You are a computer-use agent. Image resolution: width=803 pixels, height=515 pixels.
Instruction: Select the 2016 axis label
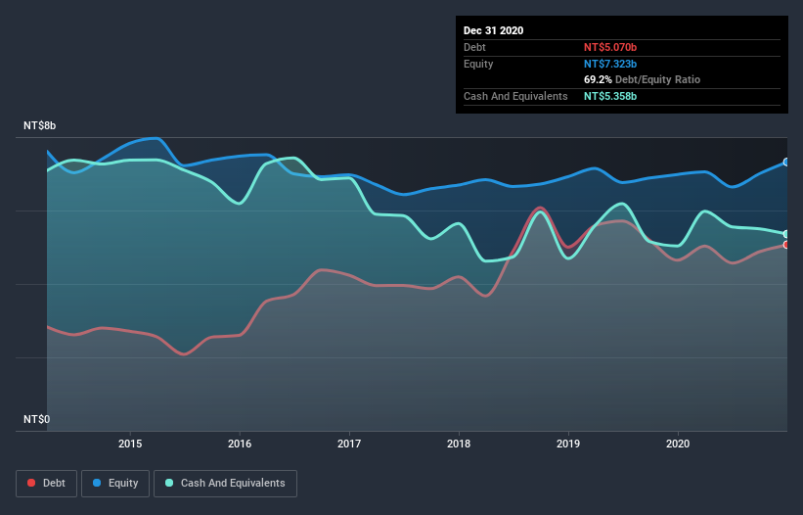240,444
